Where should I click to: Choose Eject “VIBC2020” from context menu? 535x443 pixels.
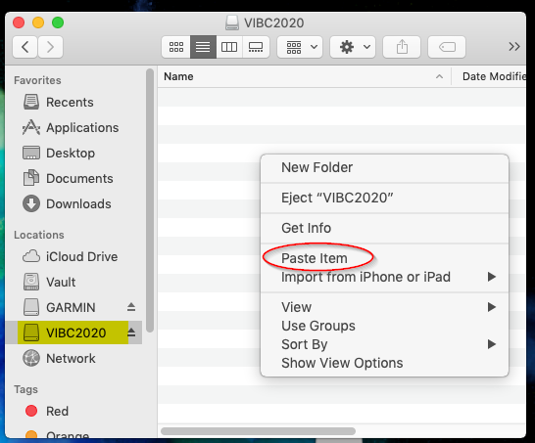click(384, 198)
